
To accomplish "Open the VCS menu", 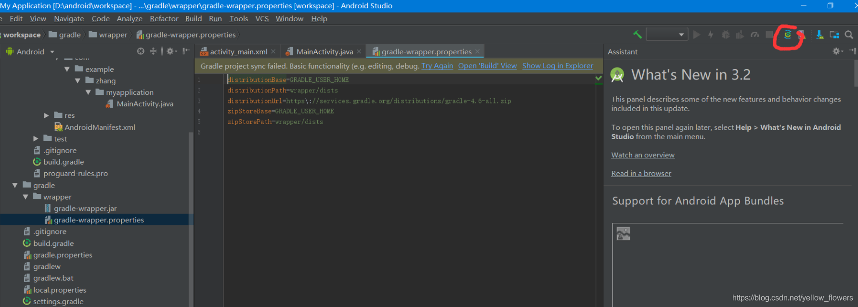I will pos(262,19).
